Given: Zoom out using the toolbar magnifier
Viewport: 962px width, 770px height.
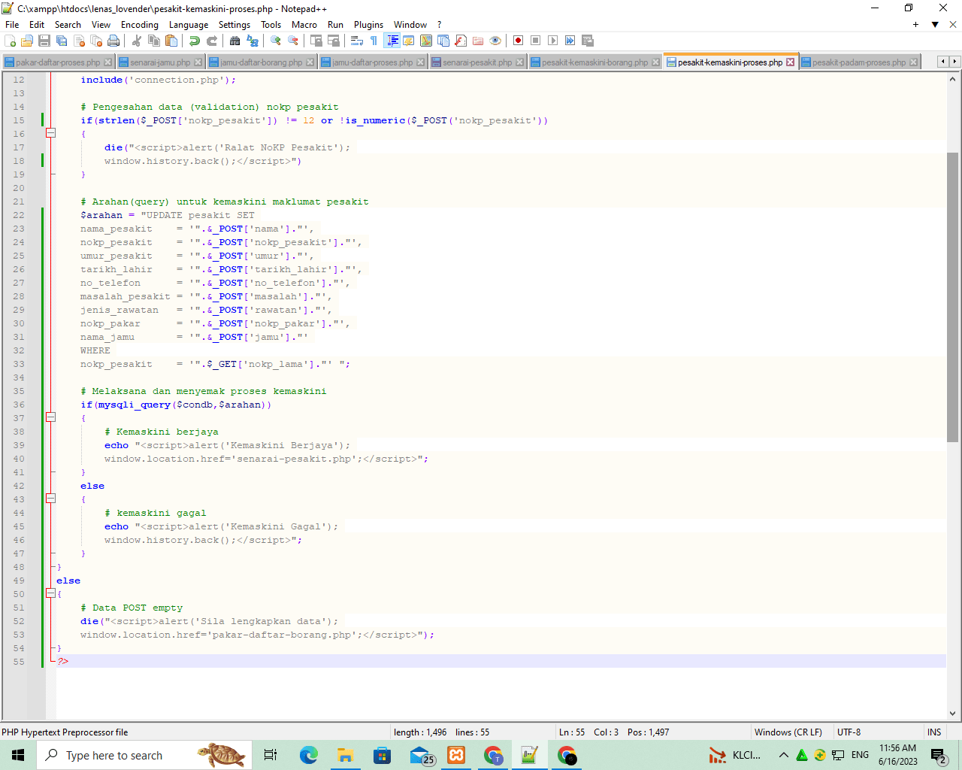Looking at the screenshot, I should pos(293,41).
